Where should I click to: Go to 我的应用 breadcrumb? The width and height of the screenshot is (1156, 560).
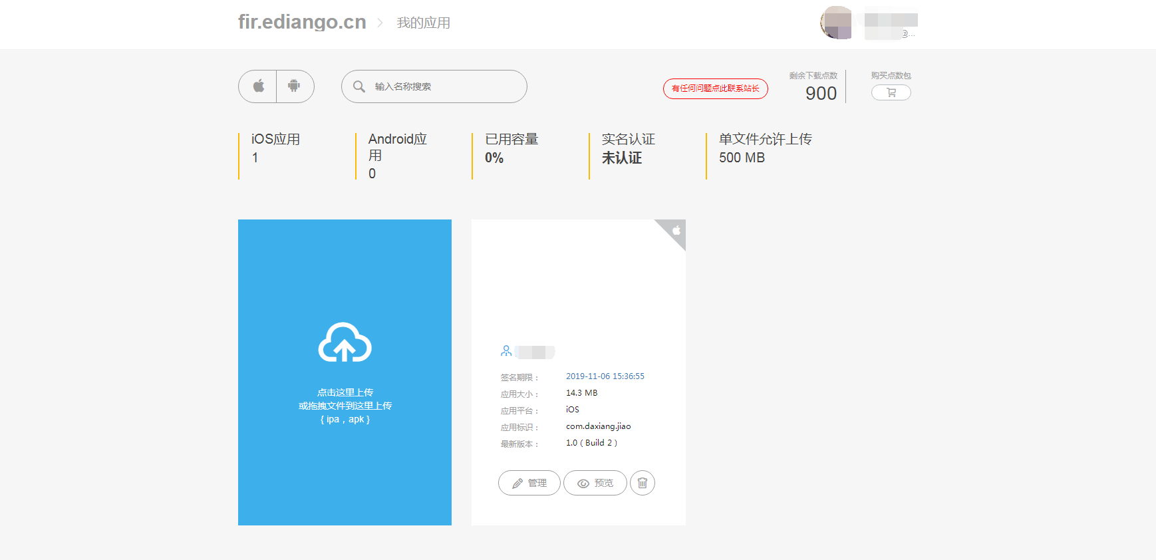point(424,23)
